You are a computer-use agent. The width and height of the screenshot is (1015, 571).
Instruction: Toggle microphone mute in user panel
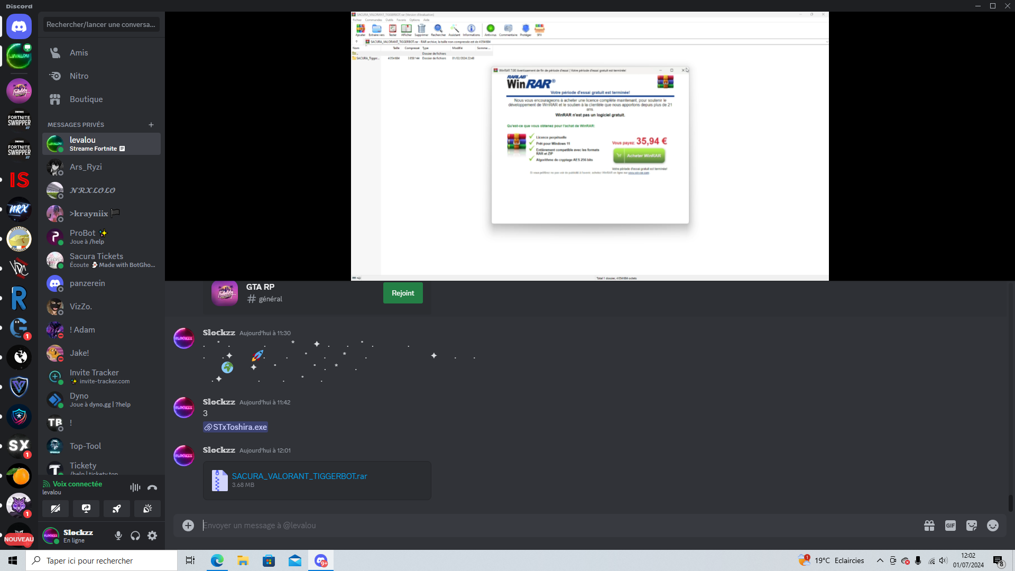coord(118,536)
